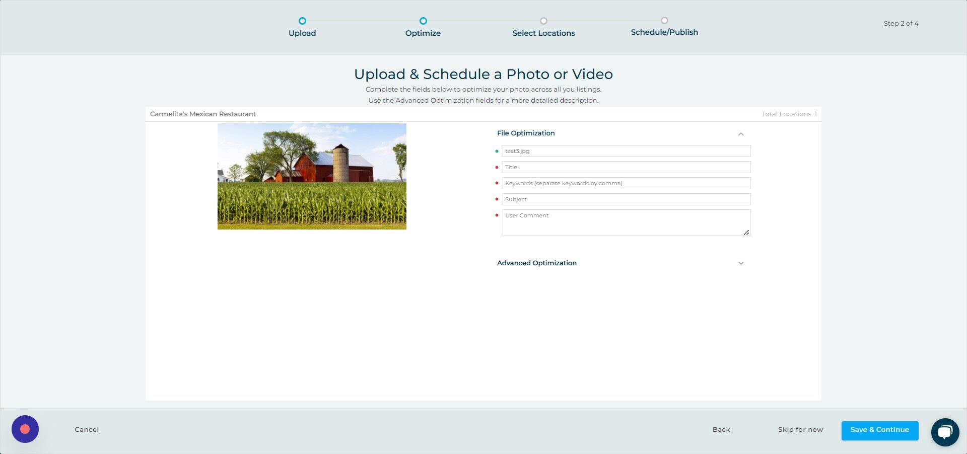Screen dimensions: 967x454
Task: Click the User Comment text area
Action: tap(626, 222)
